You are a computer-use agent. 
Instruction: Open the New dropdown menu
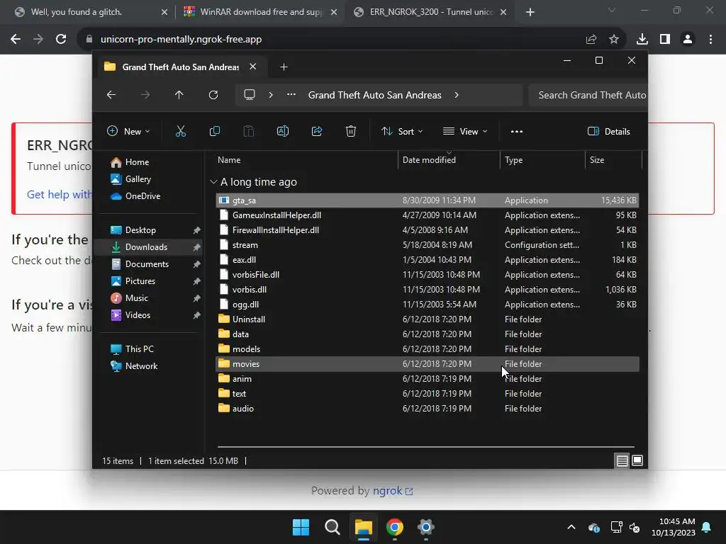pyautogui.click(x=128, y=131)
